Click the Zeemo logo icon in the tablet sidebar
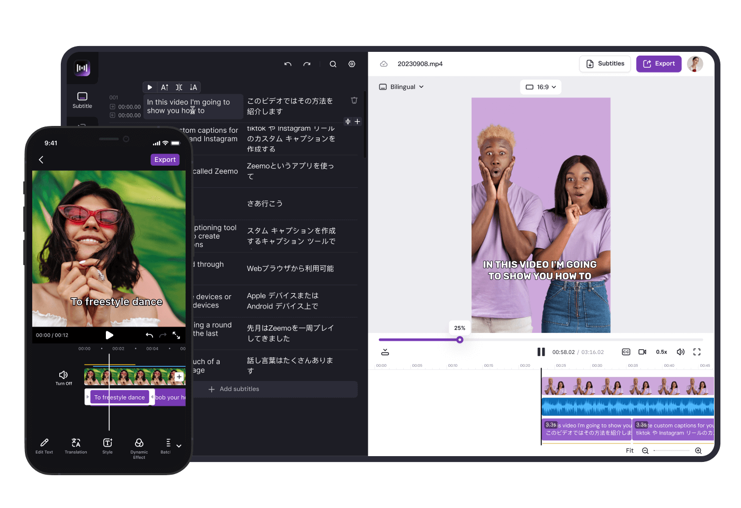The image size is (741, 508). tap(82, 68)
